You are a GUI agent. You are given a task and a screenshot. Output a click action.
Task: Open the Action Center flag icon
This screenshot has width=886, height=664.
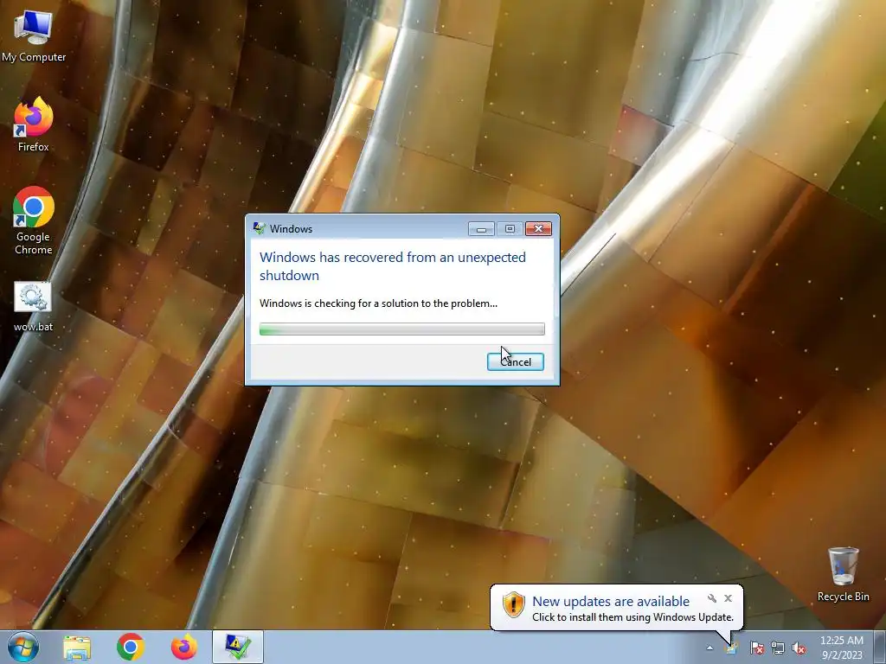(x=757, y=648)
